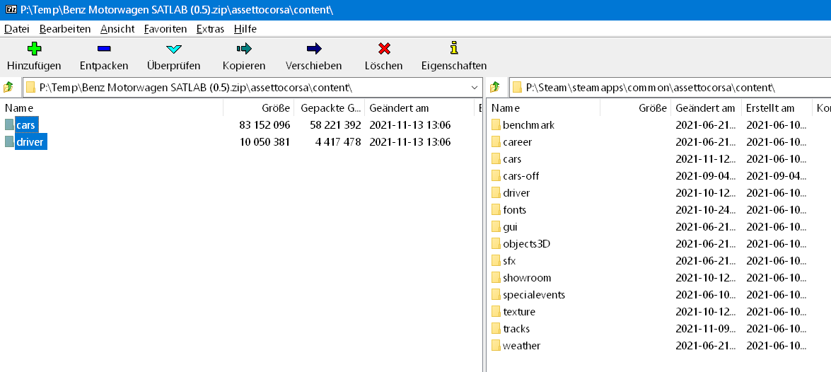The image size is (831, 372).
Task: Click size value 10 050 381
Action: [265, 142]
